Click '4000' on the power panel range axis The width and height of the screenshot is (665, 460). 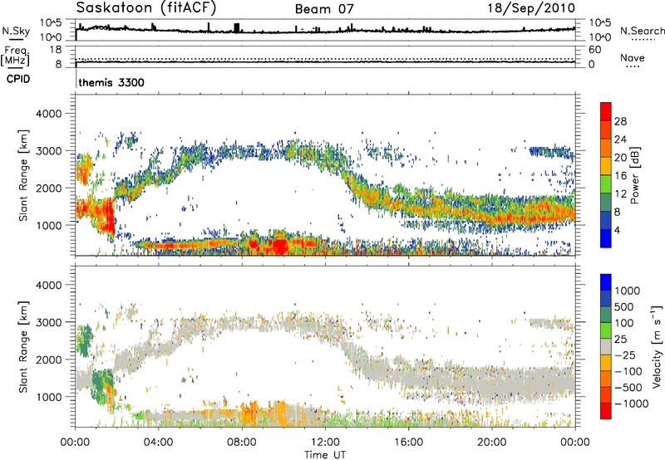coord(48,114)
